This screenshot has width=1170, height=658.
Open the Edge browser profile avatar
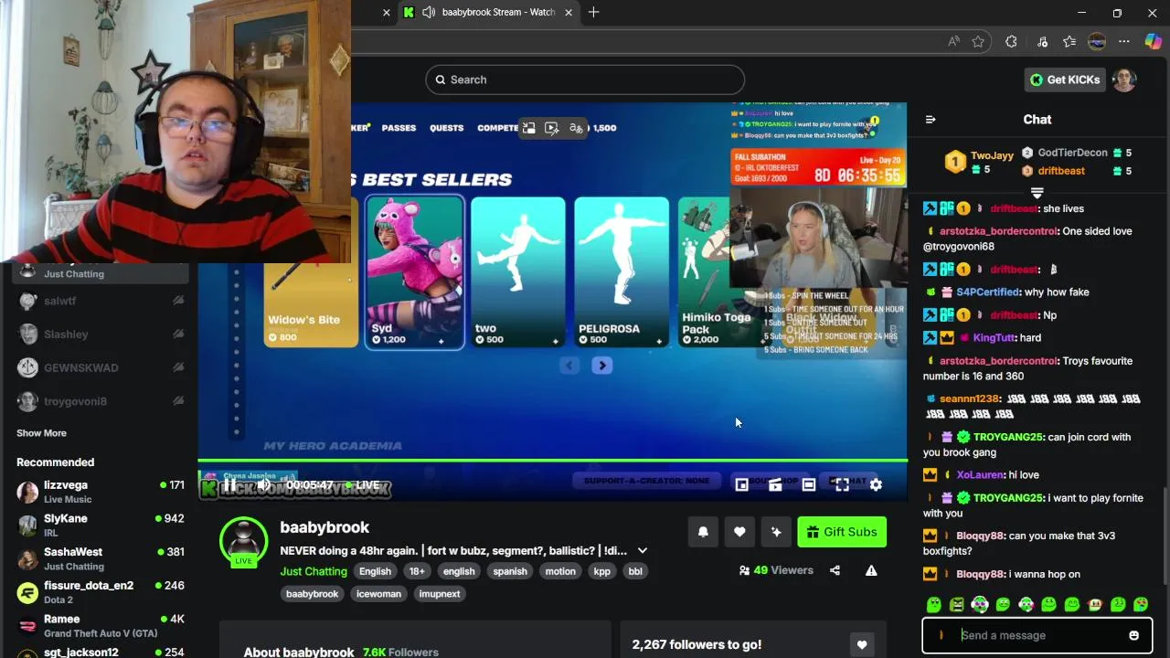click(1097, 41)
